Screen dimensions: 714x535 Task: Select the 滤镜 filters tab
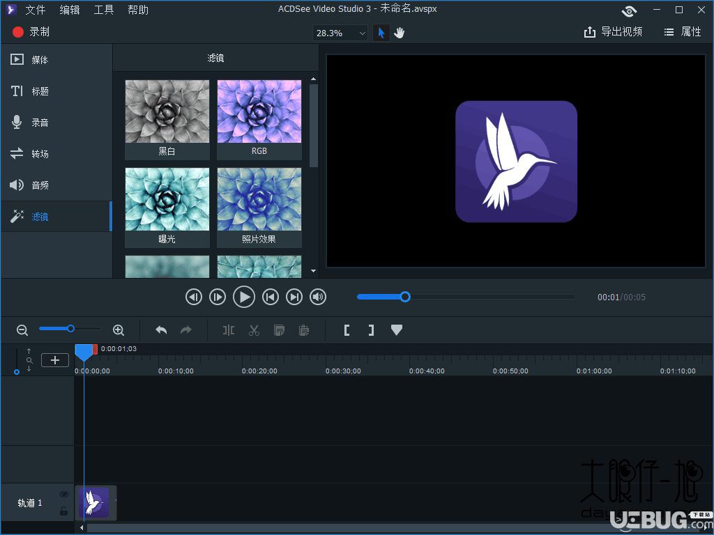coord(56,217)
